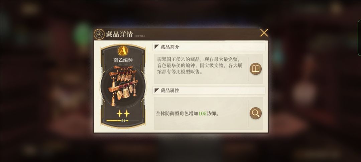Click the triangle marker before 藏品简介

156,47
